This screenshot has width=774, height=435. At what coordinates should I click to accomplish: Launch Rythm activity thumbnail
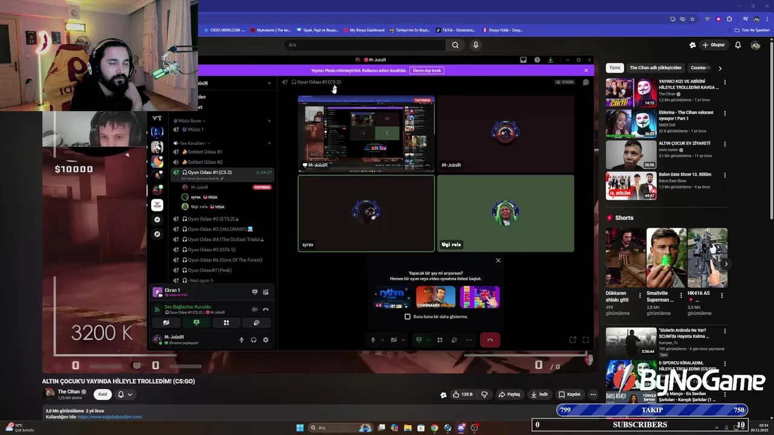point(391,297)
